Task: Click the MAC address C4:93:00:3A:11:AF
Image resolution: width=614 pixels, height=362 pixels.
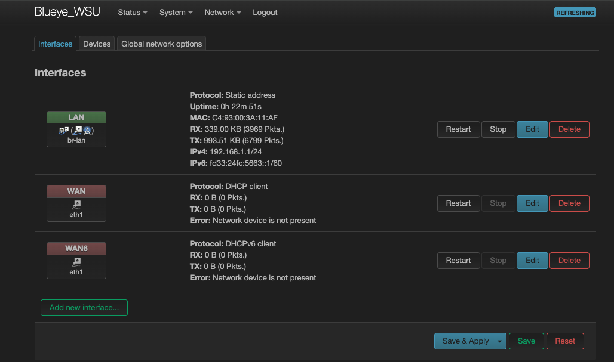Action: click(x=245, y=117)
